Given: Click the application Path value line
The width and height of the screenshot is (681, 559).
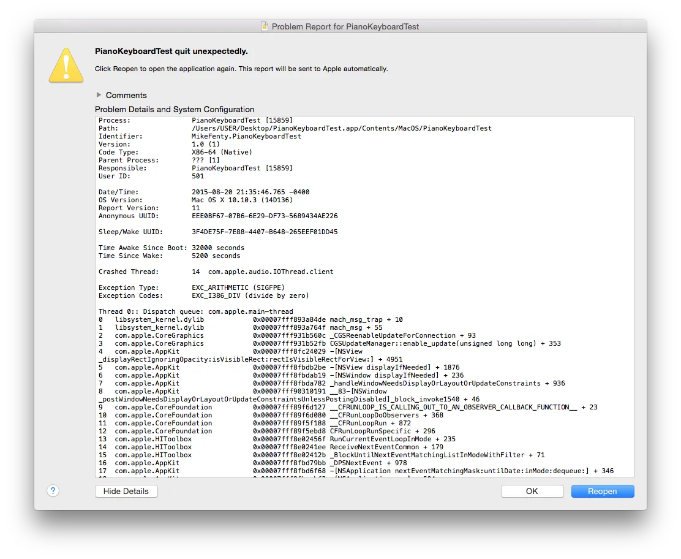Looking at the screenshot, I should (341, 128).
